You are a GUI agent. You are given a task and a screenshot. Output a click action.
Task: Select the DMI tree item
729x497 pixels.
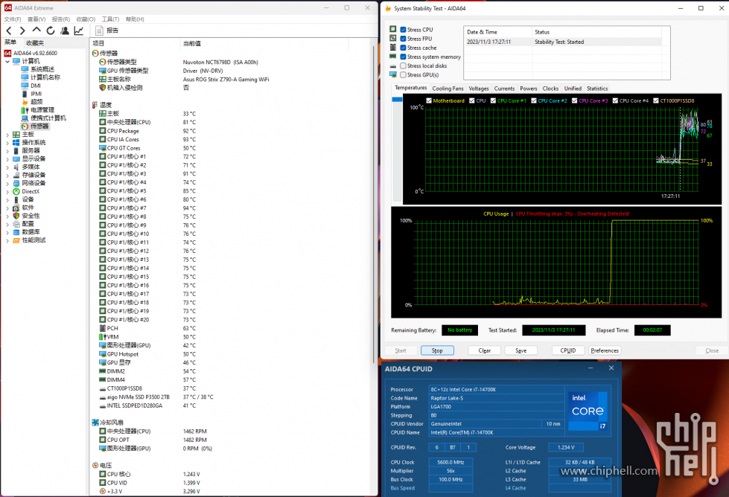pos(35,86)
